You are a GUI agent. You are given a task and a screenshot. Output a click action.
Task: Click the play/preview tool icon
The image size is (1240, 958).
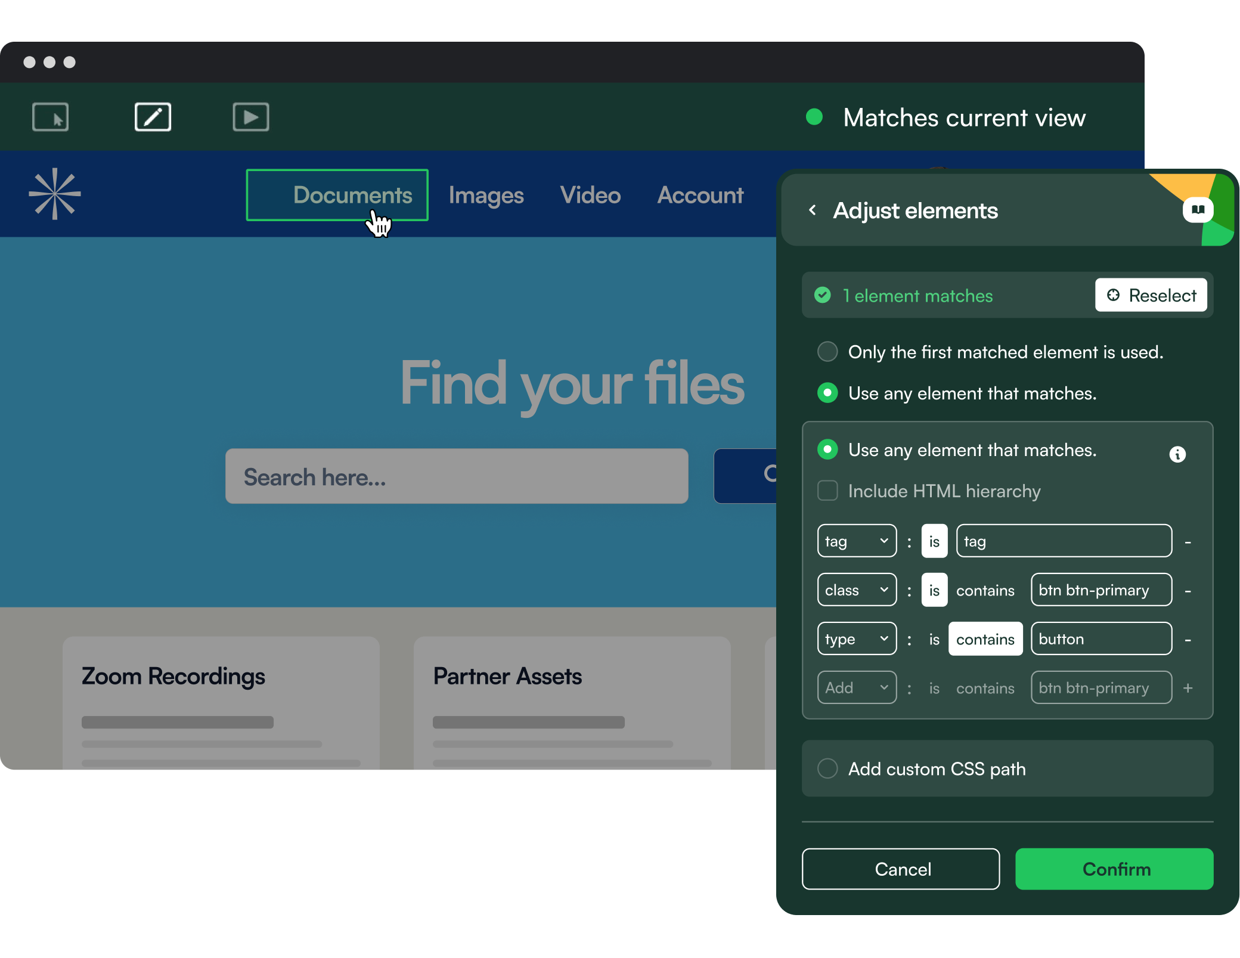250,116
